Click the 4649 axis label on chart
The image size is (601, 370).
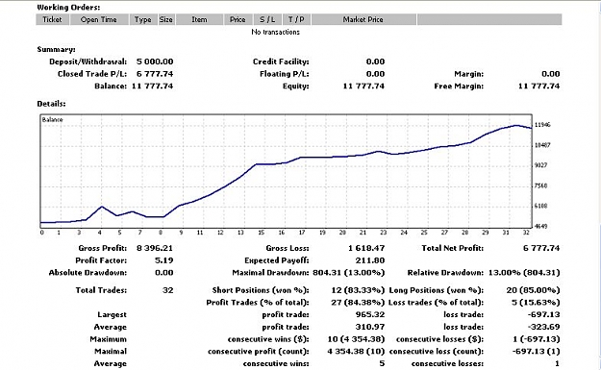point(540,227)
